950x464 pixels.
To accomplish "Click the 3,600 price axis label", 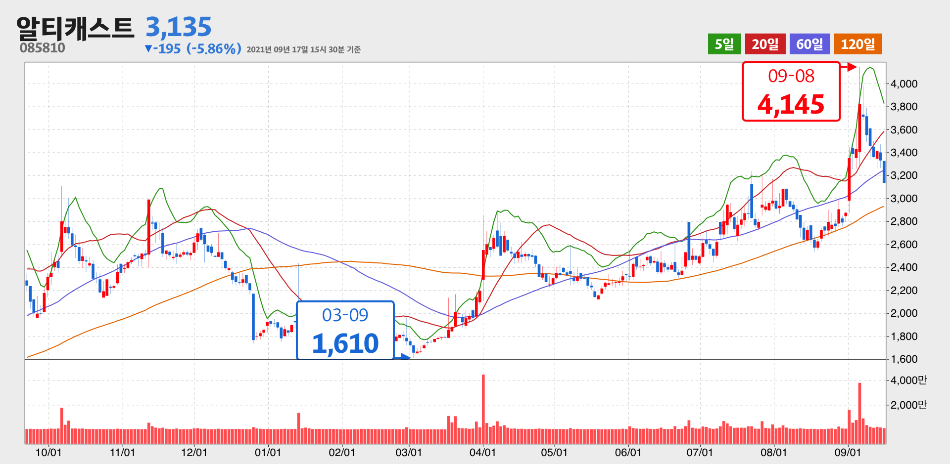I will tap(904, 129).
